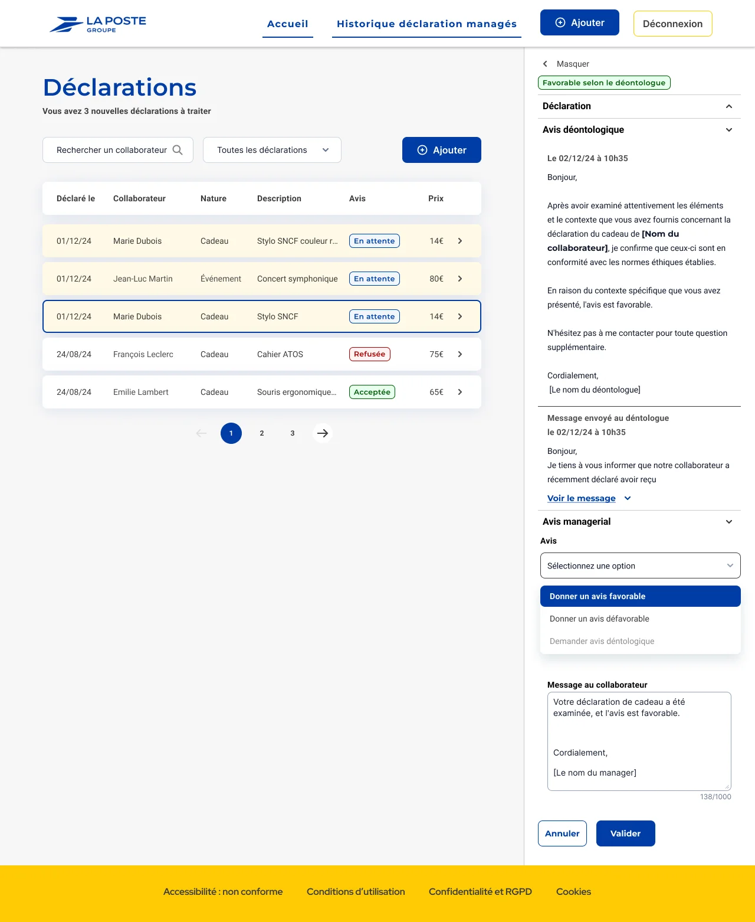This screenshot has height=922, width=755.
Task: Open row arrow for Stylo SNCF couleur declaration
Action: (x=460, y=241)
